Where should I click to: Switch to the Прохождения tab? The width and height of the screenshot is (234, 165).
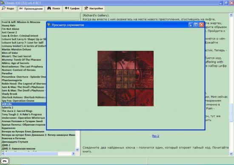(31, 8)
